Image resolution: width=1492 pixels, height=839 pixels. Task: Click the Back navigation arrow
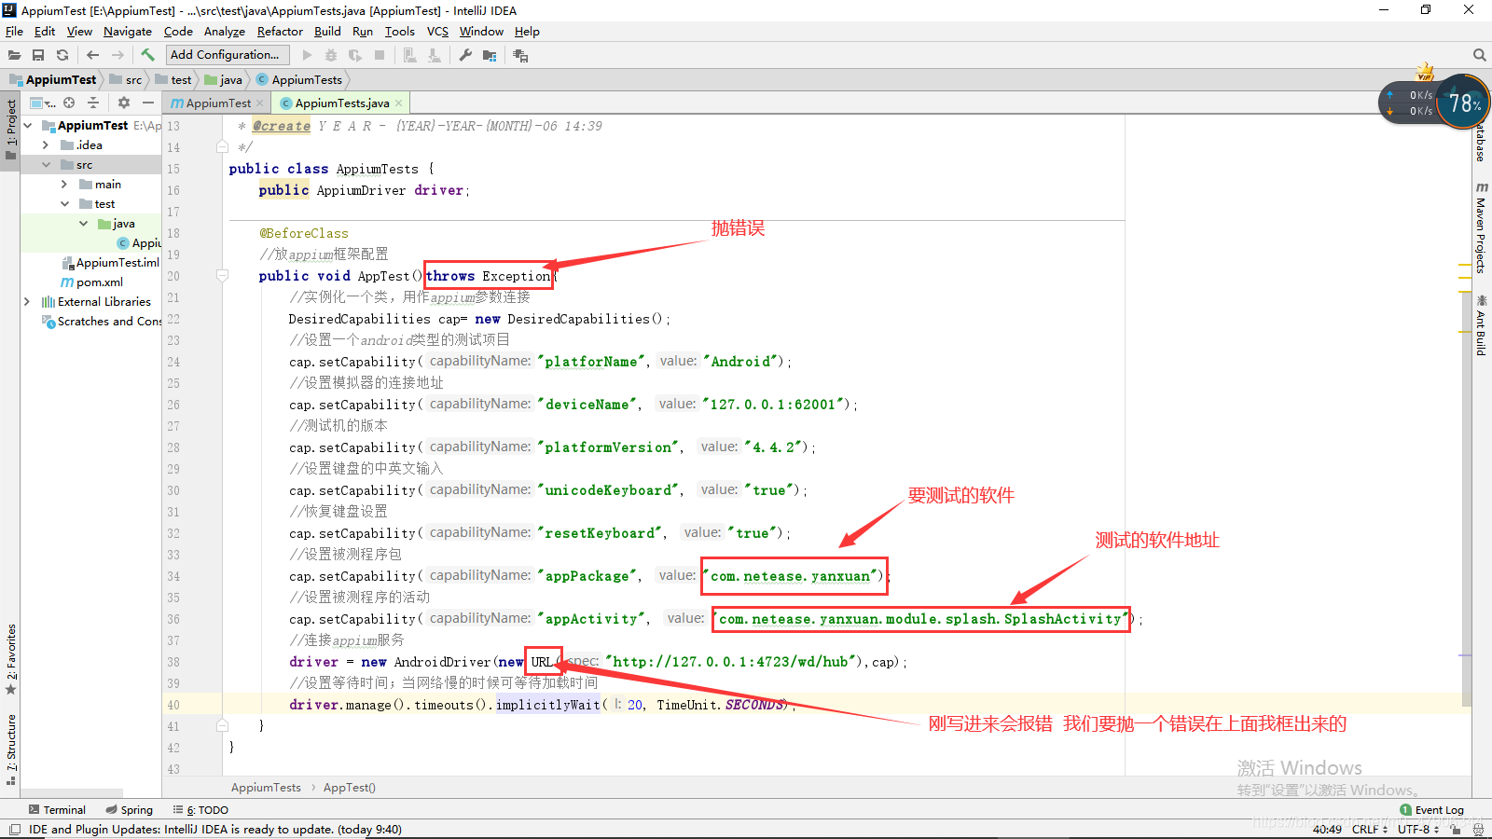[92, 55]
